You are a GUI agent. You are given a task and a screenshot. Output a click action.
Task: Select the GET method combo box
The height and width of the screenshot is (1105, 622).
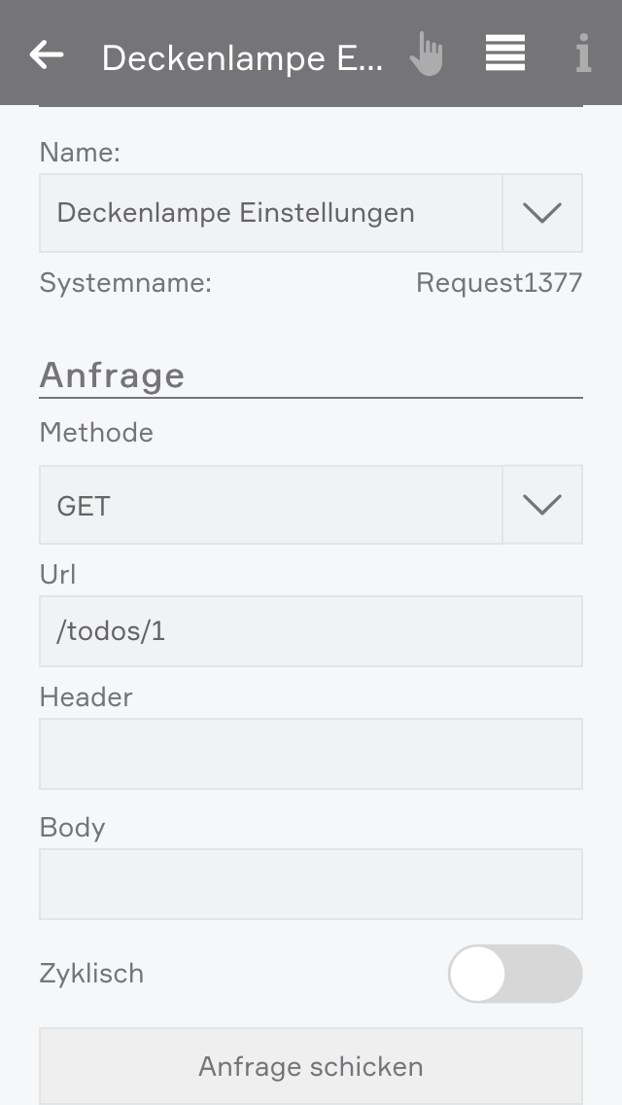(270, 505)
